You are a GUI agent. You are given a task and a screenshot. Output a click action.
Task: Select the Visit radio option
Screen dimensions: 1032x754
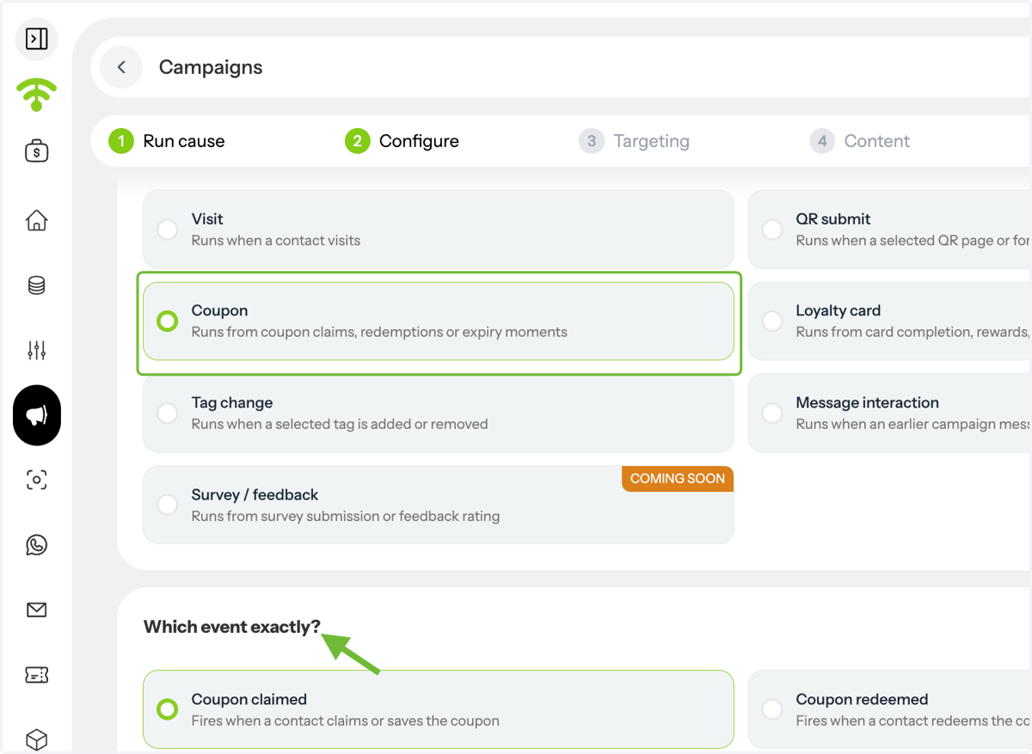click(x=168, y=230)
